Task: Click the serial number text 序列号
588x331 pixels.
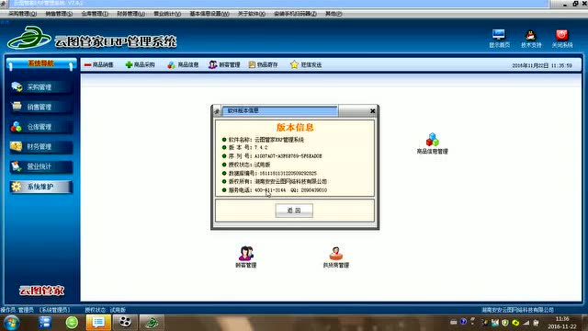Action: click(276, 156)
